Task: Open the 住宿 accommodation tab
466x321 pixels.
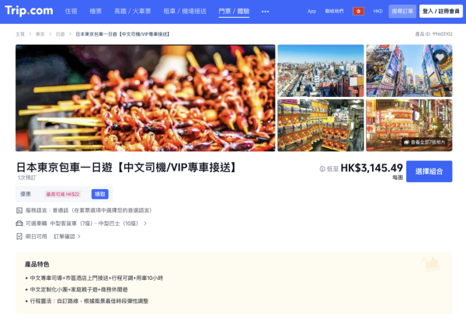Action: click(71, 12)
